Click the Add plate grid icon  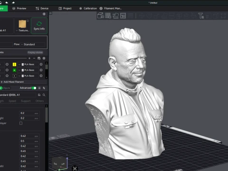108,16
